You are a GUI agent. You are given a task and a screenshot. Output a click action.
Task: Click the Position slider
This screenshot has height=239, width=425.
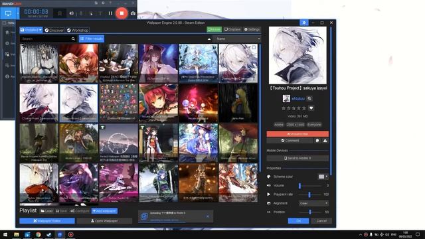(310, 212)
